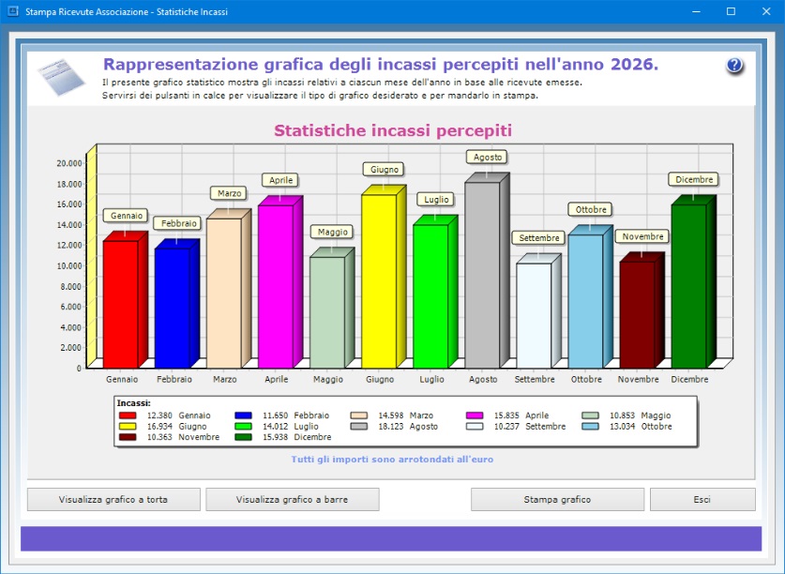Click the 10.000 value on the Y axis

point(69,265)
